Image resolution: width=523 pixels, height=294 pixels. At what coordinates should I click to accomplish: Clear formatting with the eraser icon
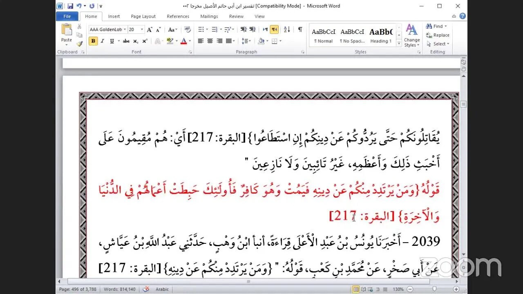188,29
